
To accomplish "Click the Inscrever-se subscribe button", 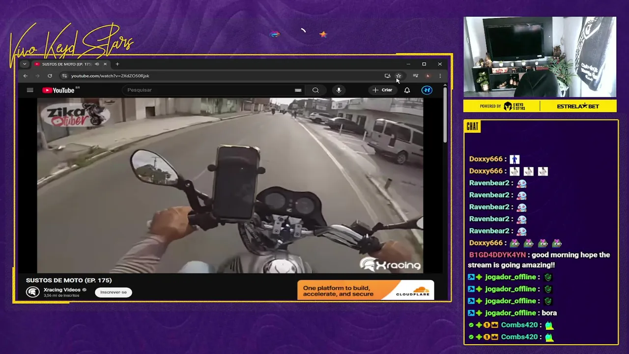I will tap(114, 292).
